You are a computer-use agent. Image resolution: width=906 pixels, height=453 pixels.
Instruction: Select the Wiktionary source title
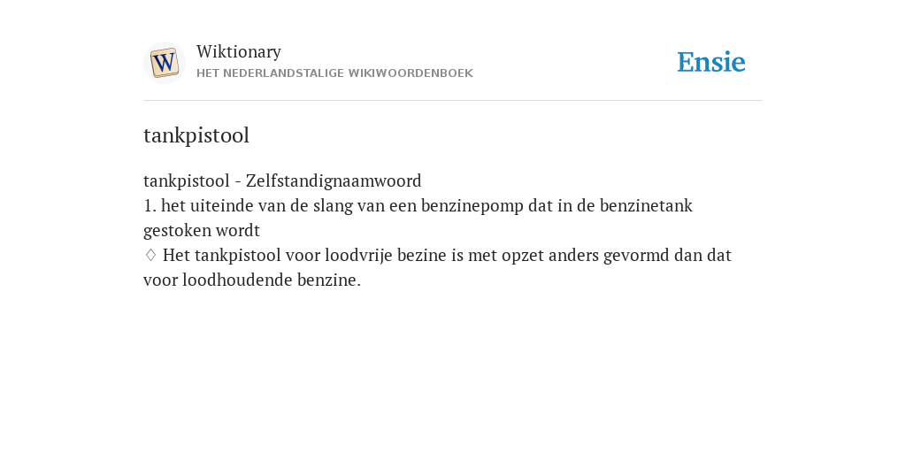[x=239, y=51]
